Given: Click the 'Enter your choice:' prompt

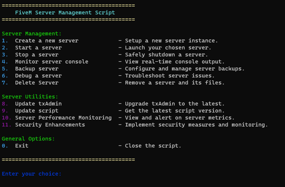Looking at the screenshot, I should pos(31,174).
